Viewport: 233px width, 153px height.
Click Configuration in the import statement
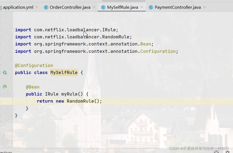click(158, 51)
